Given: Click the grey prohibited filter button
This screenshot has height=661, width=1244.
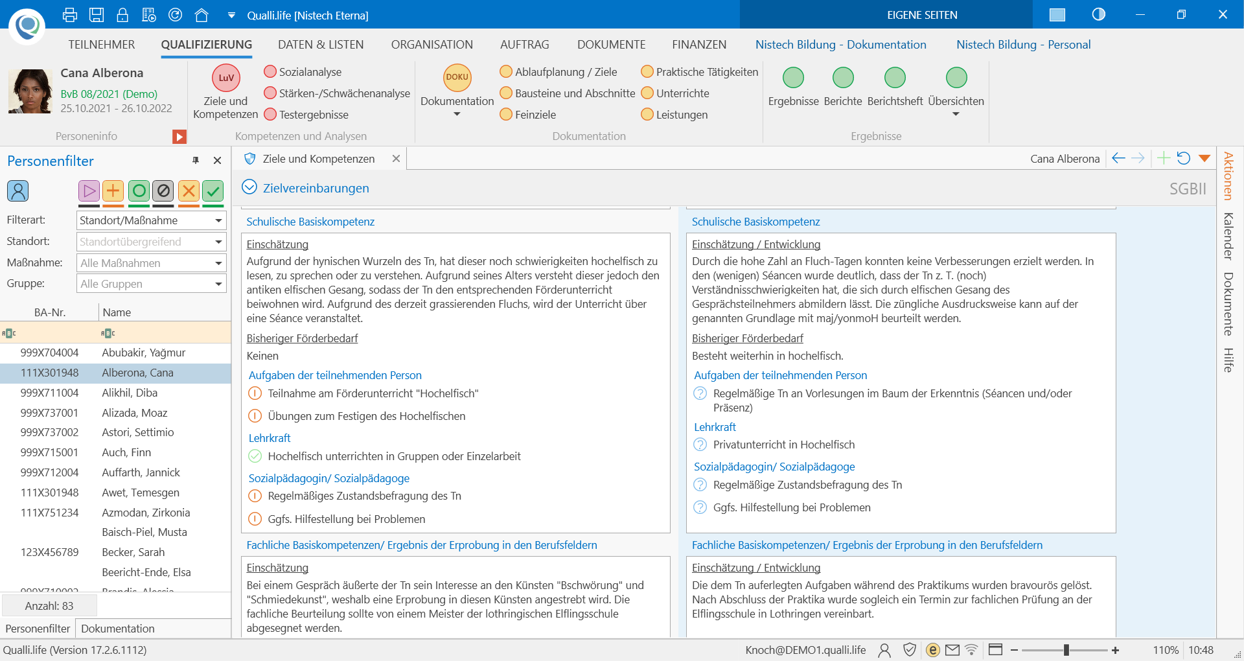Looking at the screenshot, I should 163,191.
